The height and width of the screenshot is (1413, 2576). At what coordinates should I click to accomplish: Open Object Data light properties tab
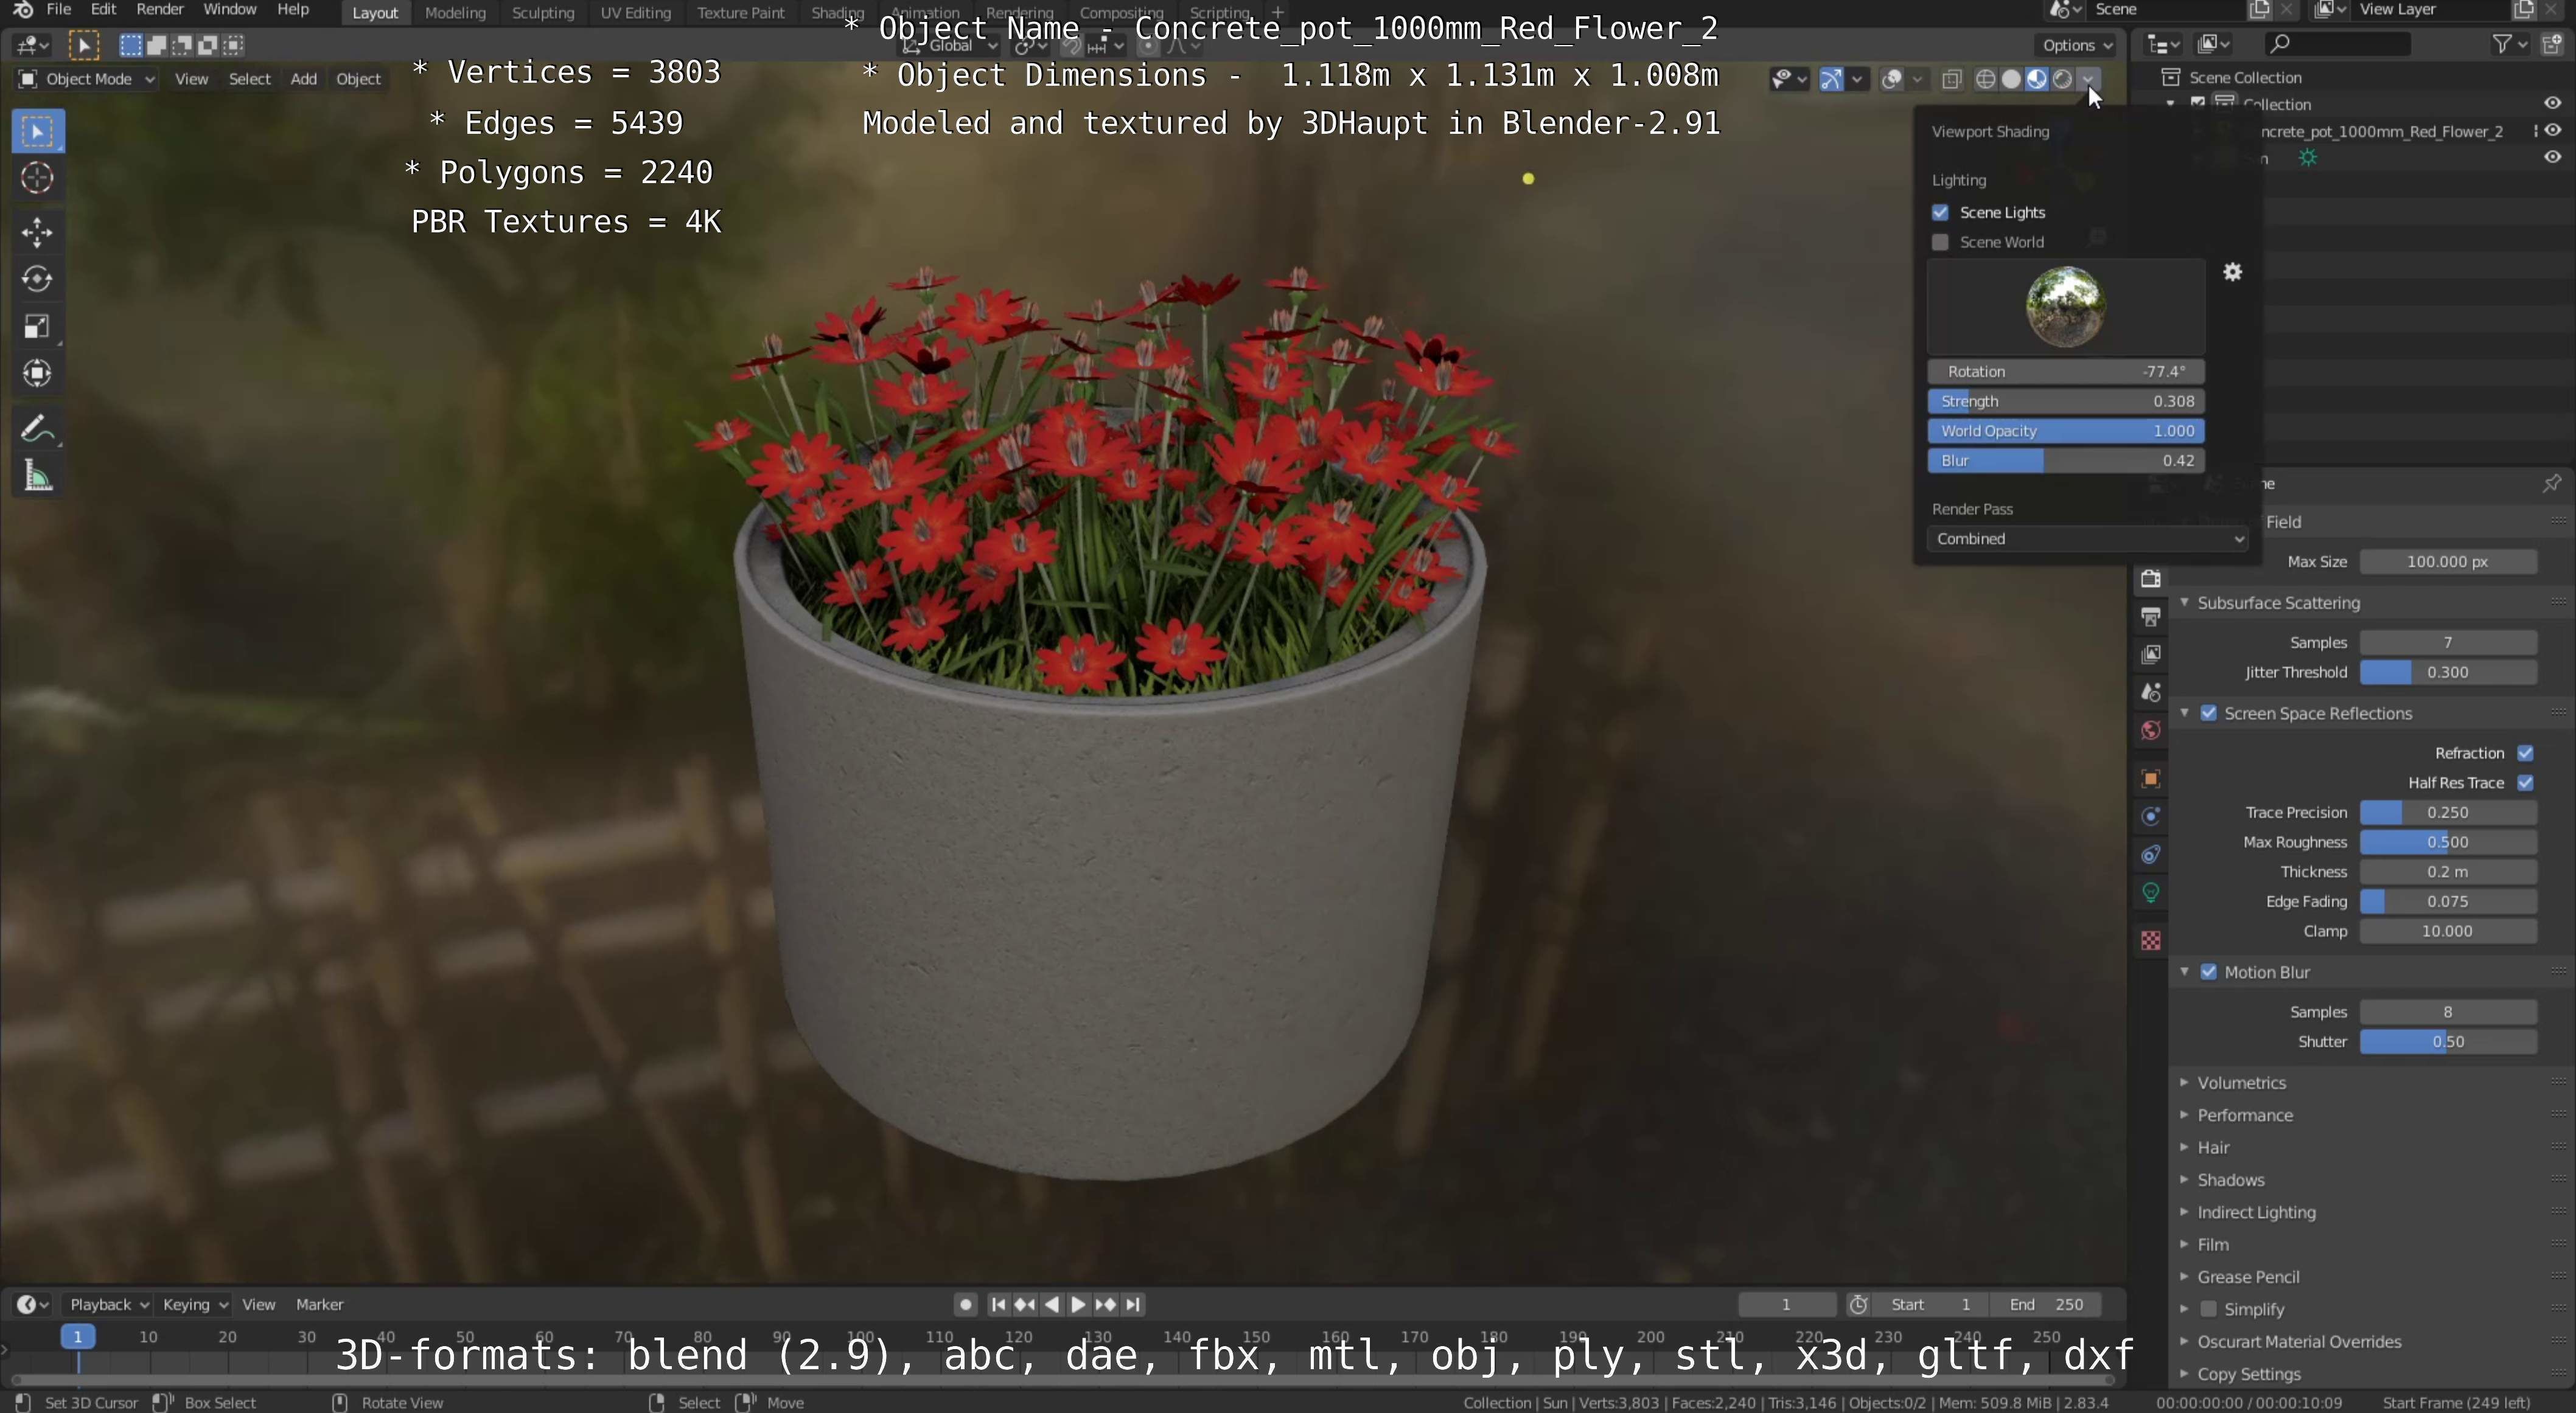[2151, 892]
